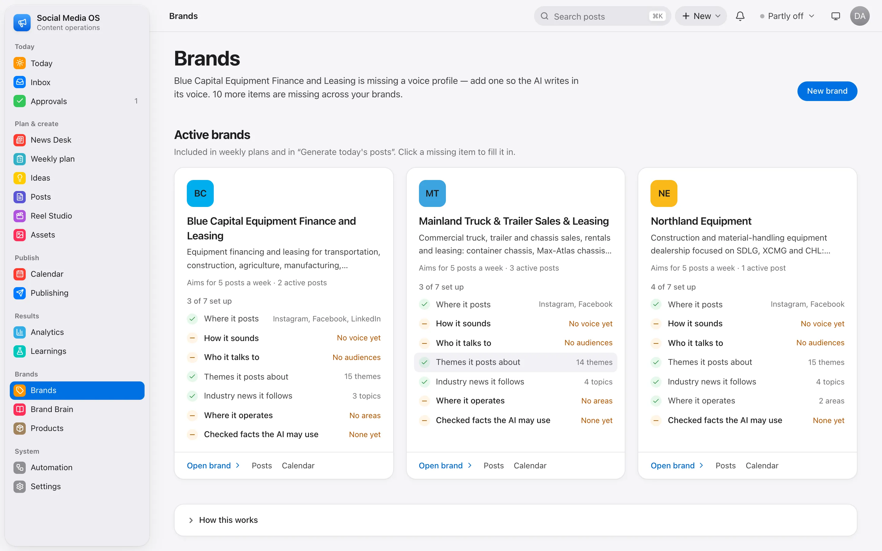The image size is (882, 551).
Task: Click the NE yellow brand tile
Action: 664,193
